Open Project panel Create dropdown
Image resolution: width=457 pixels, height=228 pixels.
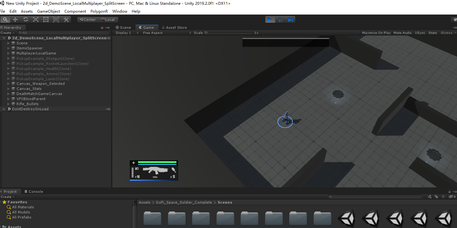pyautogui.click(x=7, y=197)
